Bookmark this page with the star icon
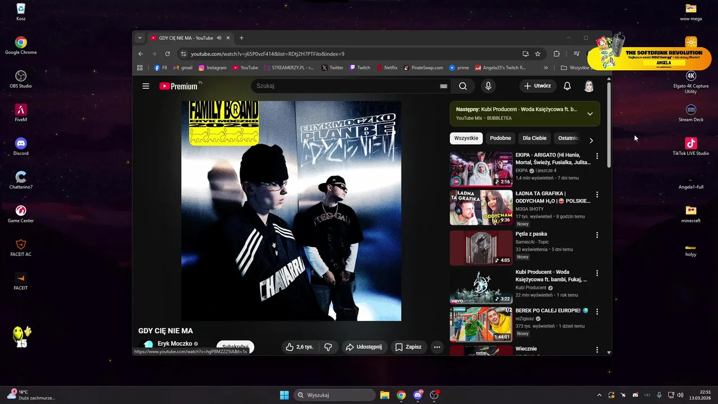 point(538,54)
